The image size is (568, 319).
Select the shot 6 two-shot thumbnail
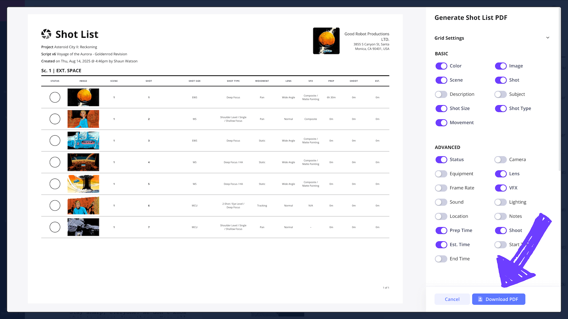tap(83, 206)
